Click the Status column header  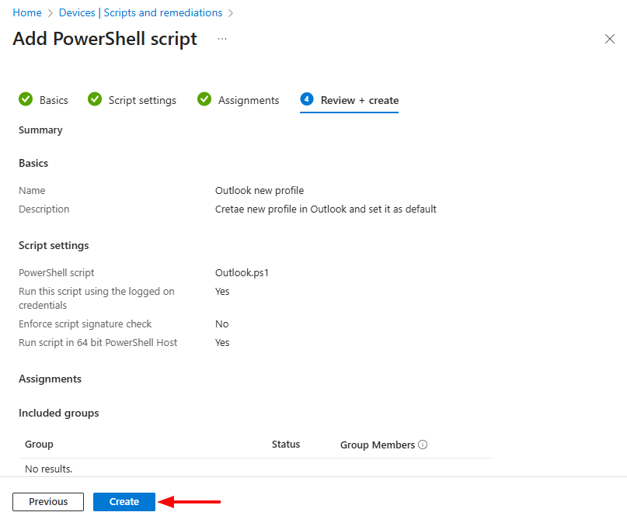[285, 445]
